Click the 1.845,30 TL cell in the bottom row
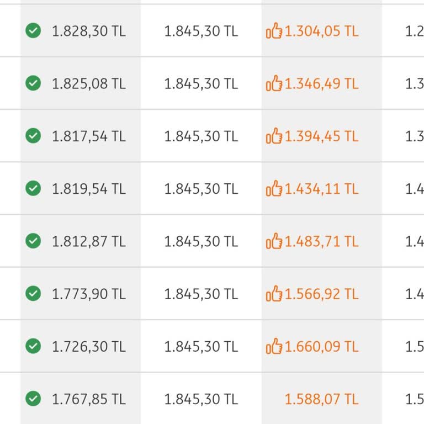 point(201,399)
